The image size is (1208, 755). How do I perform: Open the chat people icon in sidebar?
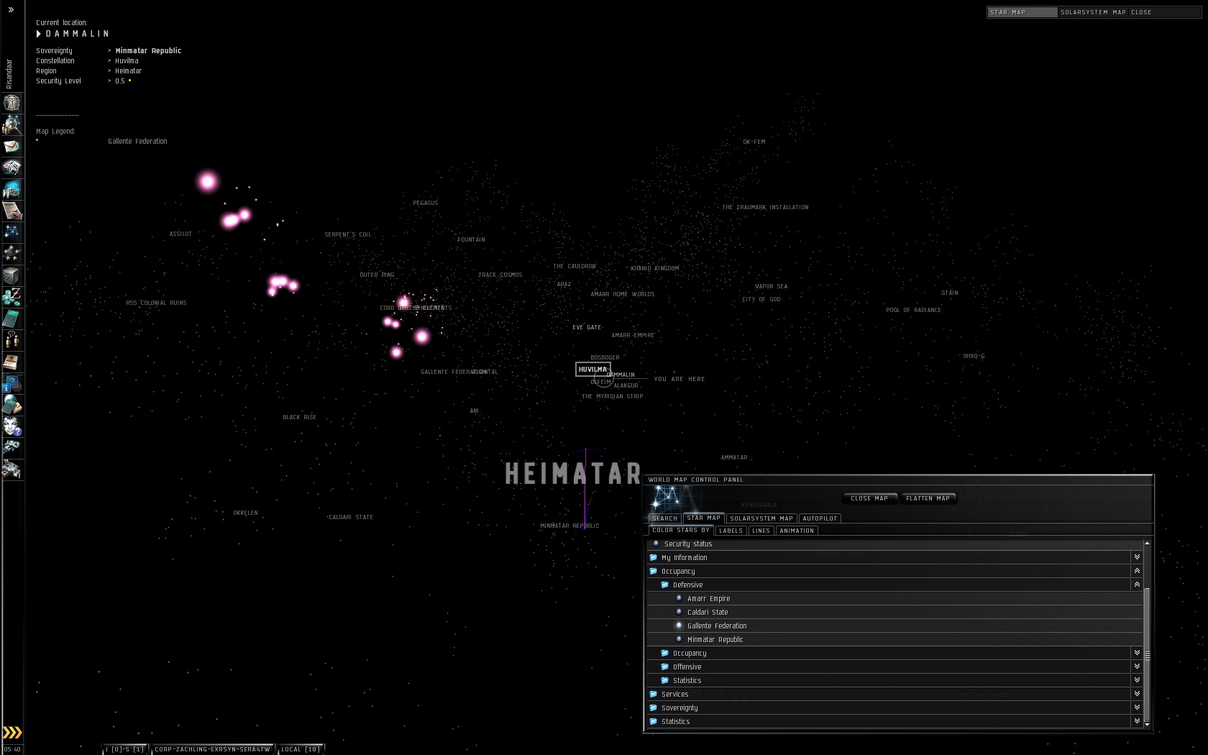(12, 341)
